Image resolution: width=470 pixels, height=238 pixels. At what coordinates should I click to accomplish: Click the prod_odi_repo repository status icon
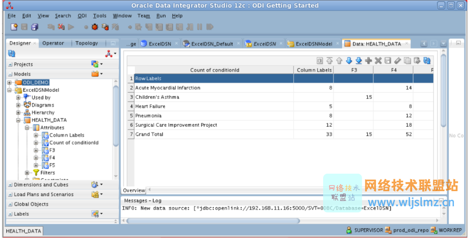pos(388,230)
